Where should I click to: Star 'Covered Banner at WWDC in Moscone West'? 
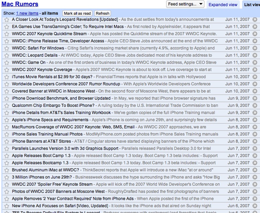coord(7,91)
